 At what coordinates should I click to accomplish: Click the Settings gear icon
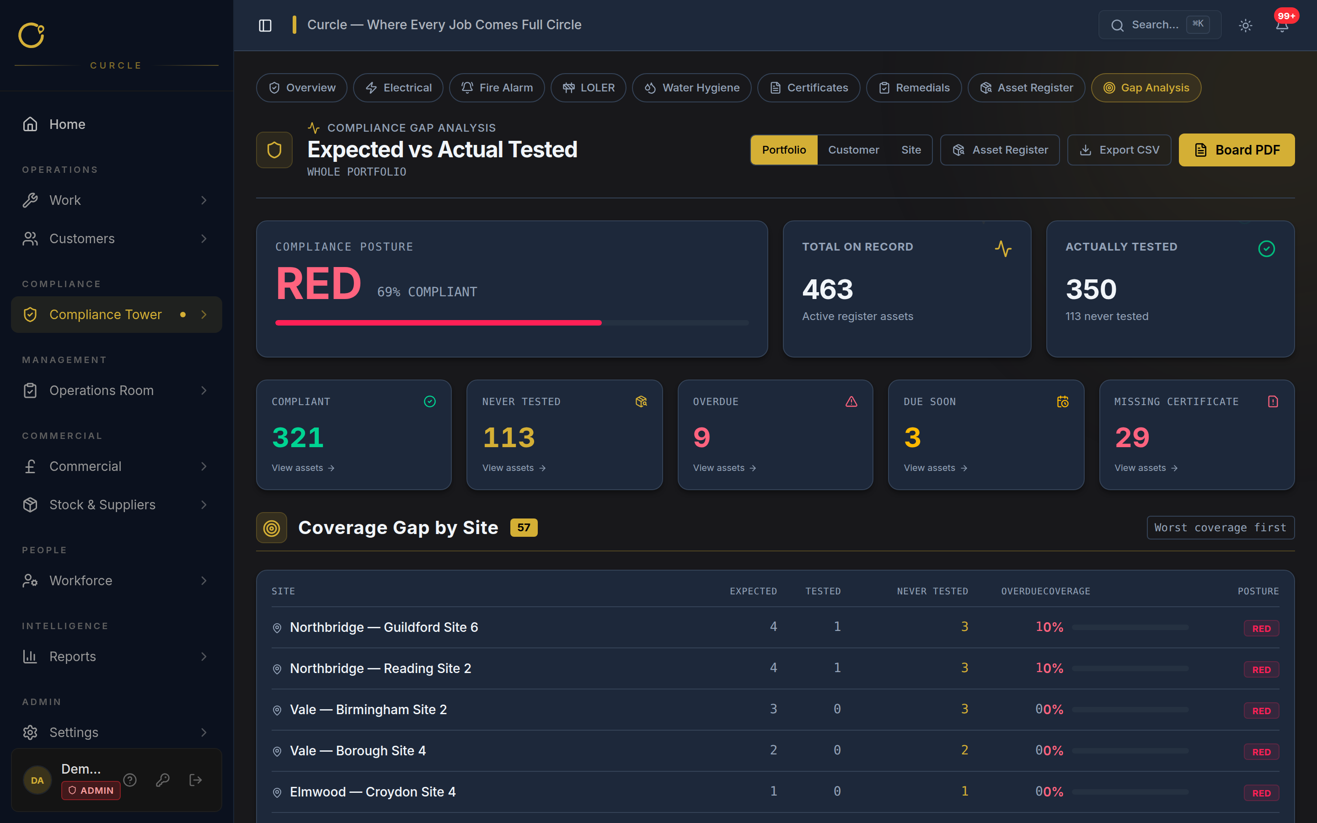tap(30, 732)
